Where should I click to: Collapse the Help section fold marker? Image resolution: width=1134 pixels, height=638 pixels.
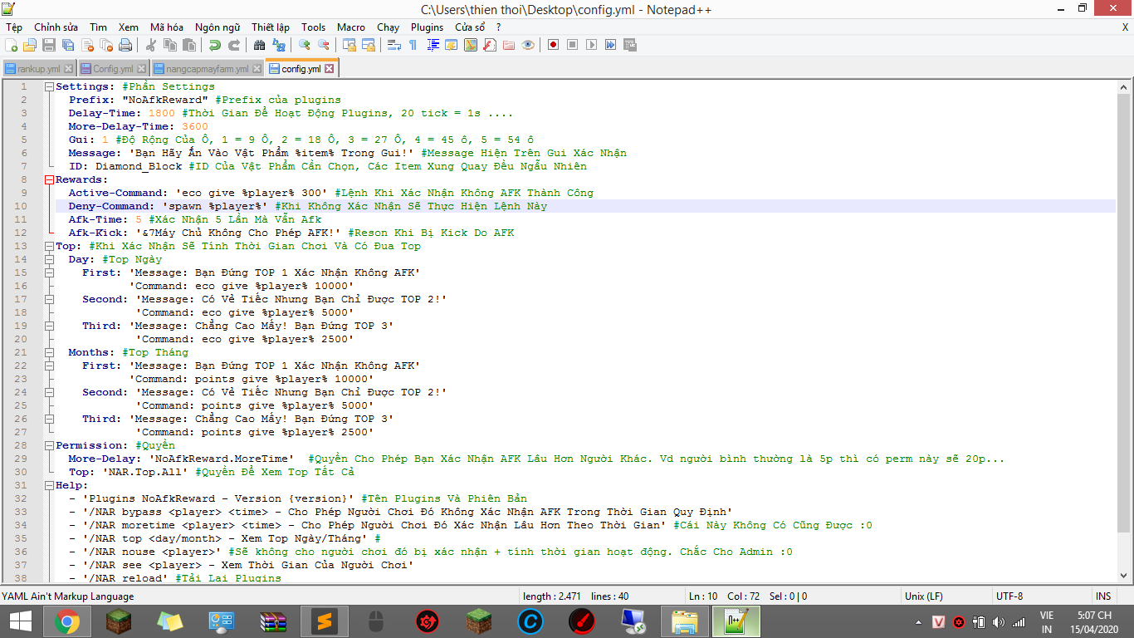pos(49,485)
